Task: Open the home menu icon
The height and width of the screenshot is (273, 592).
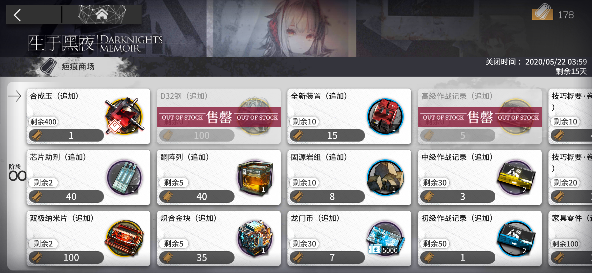Action: [102, 14]
